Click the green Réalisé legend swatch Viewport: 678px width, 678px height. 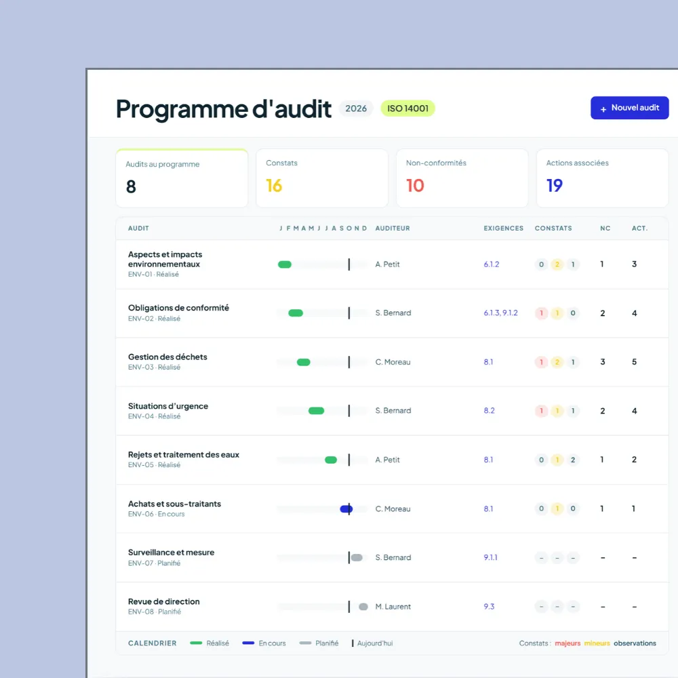point(196,643)
